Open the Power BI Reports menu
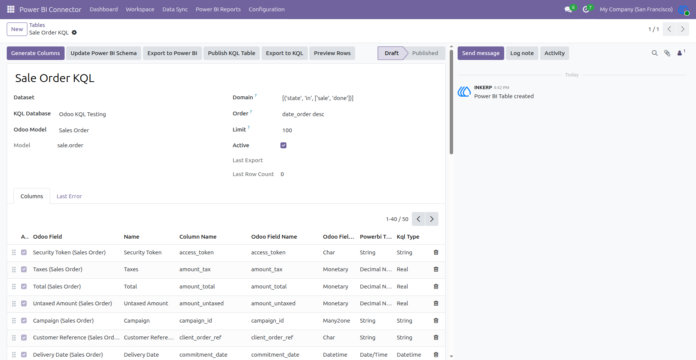 point(218,9)
